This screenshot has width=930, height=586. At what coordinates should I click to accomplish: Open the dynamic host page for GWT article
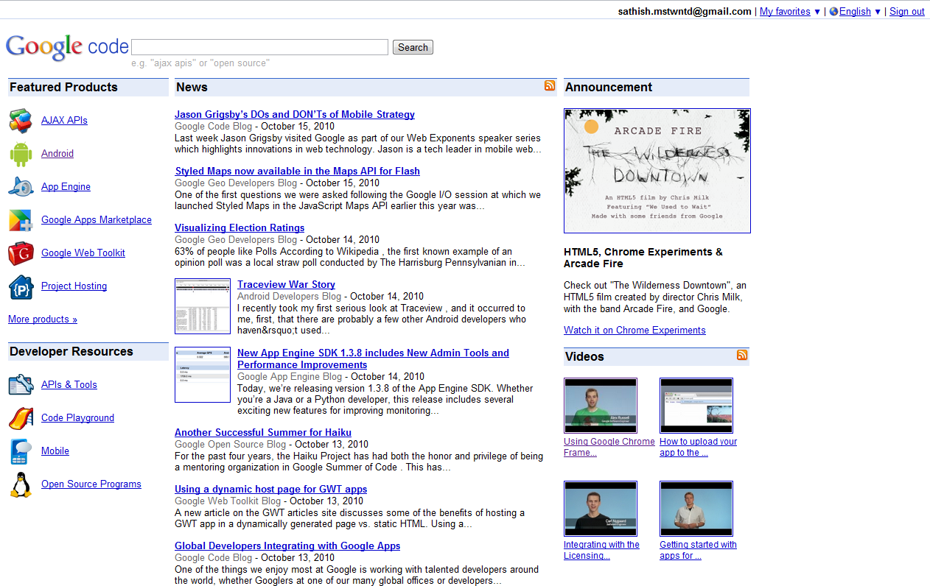click(270, 489)
